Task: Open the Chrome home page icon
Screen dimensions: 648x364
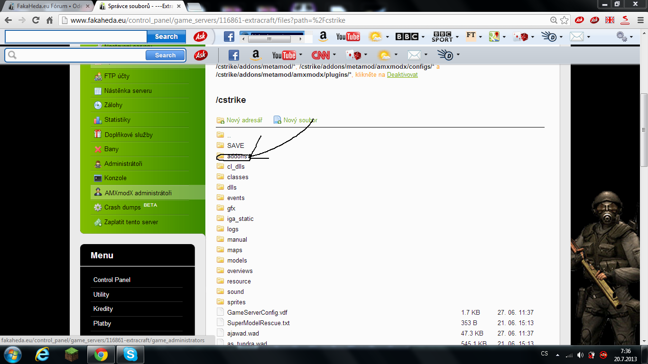Action: click(49, 20)
